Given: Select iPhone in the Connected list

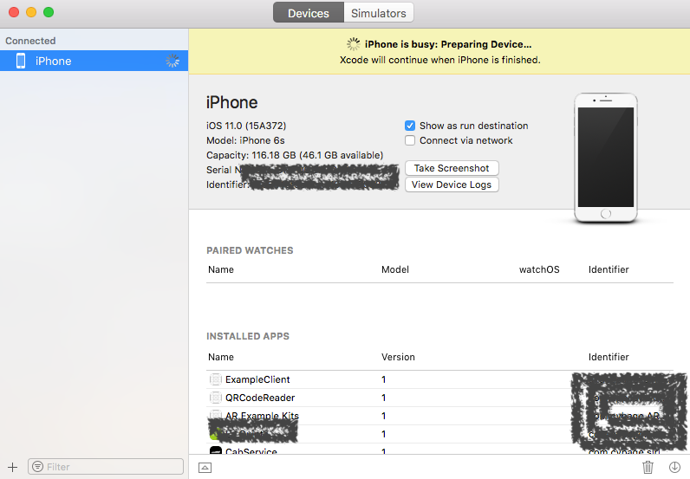Looking at the screenshot, I should (x=94, y=61).
